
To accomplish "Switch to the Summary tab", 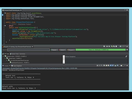I will click(x=22, y=54).
